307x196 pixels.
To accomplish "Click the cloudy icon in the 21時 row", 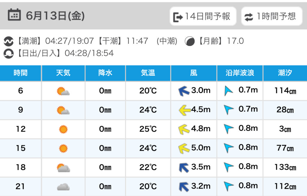I will tap(63, 187).
